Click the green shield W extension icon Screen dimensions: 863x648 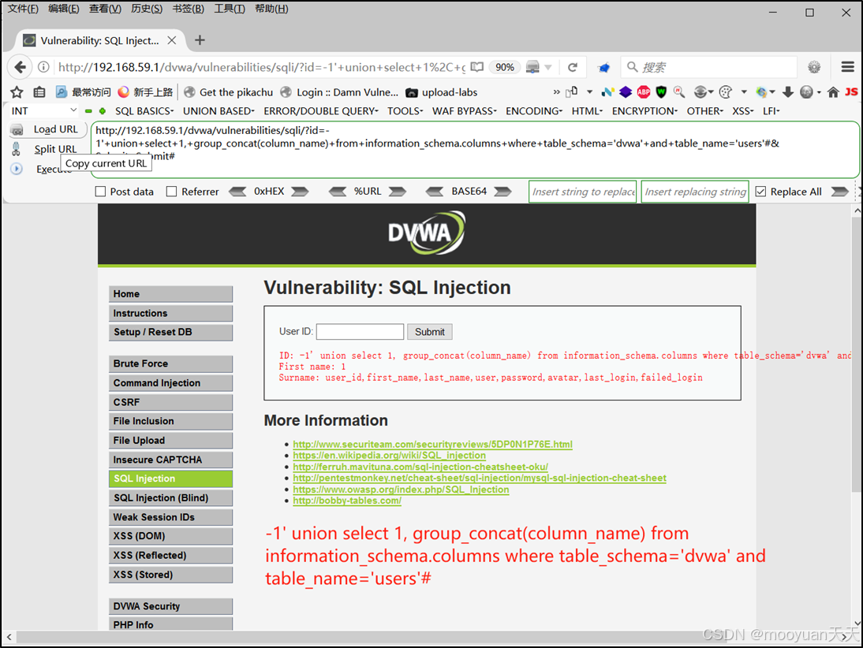click(661, 92)
